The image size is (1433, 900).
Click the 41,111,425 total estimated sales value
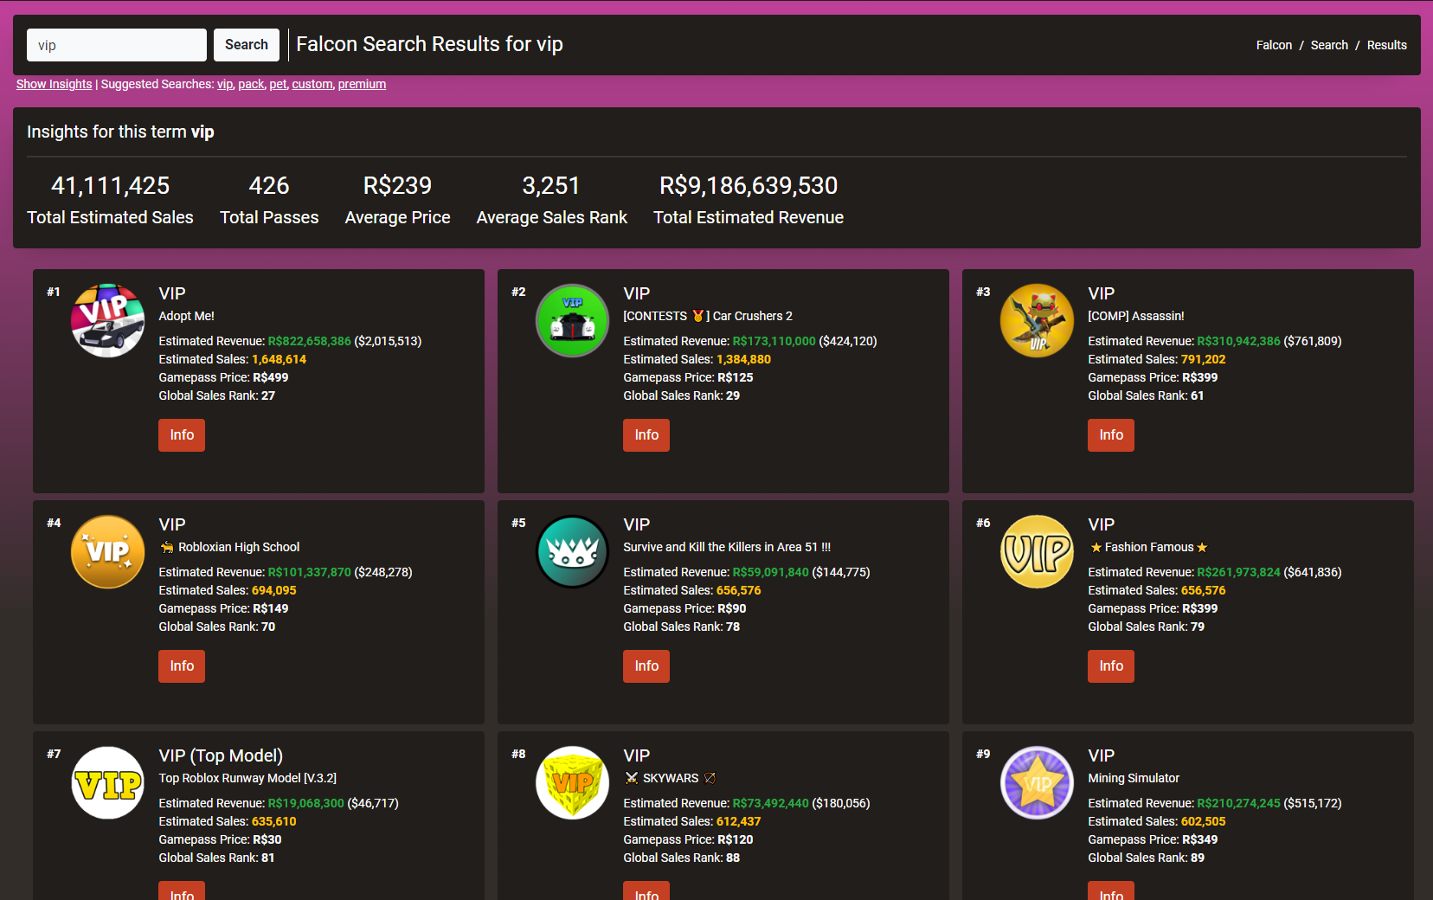click(x=110, y=185)
